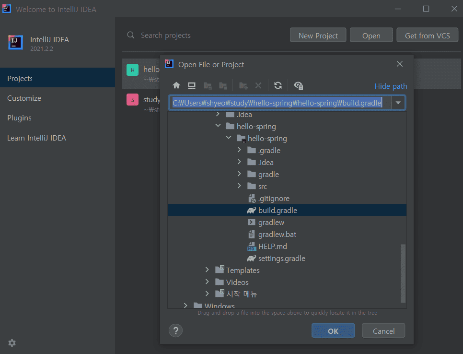The image size is (463, 354).
Task: Switch to the Customize section
Action: pyautogui.click(x=58, y=98)
